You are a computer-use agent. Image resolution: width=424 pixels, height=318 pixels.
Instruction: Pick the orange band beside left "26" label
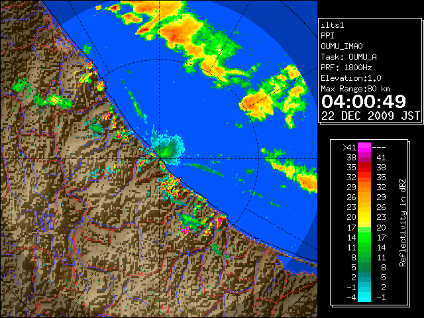point(364,197)
